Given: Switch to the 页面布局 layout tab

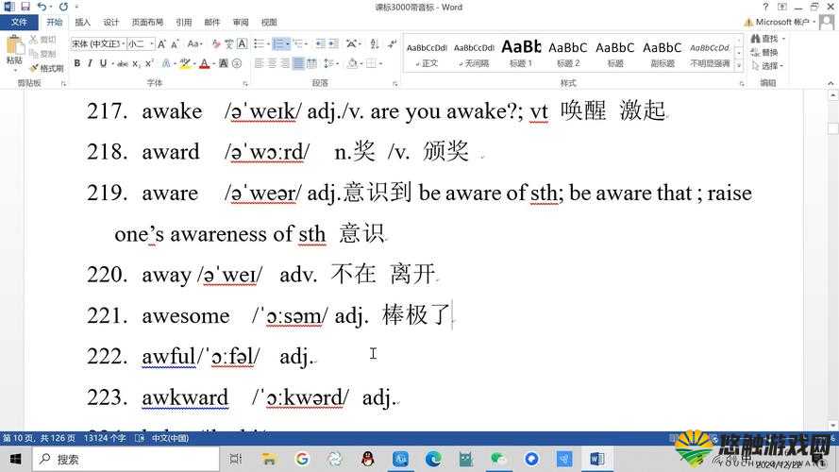Looking at the screenshot, I should click(x=147, y=22).
